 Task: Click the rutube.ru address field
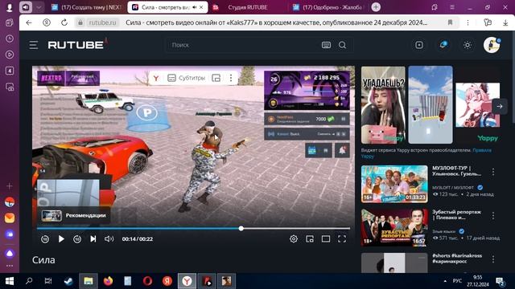pyautogui.click(x=102, y=22)
